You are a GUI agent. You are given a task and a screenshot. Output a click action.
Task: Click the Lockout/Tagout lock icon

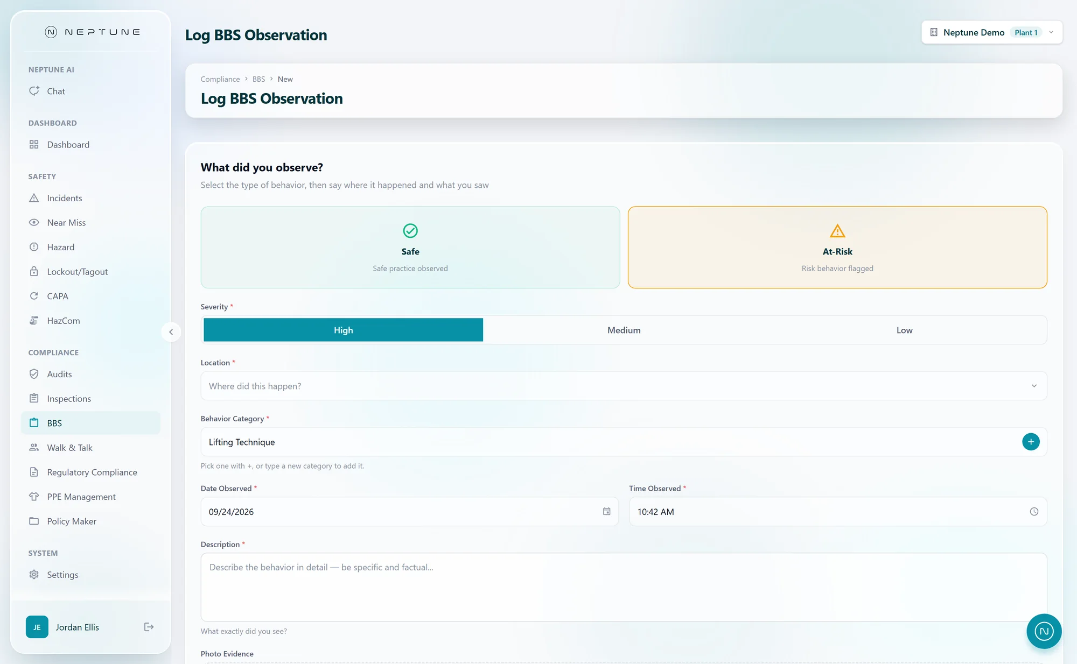coord(34,271)
